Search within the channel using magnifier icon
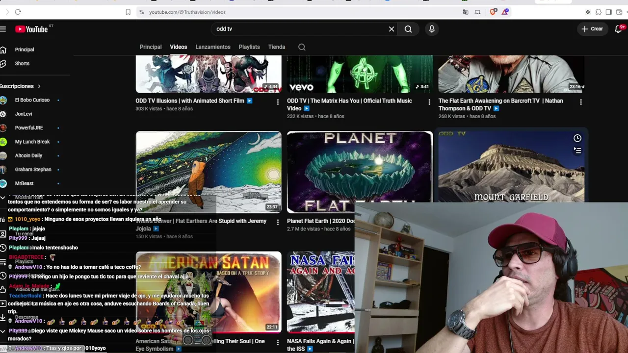This screenshot has width=628, height=353. 302,47
